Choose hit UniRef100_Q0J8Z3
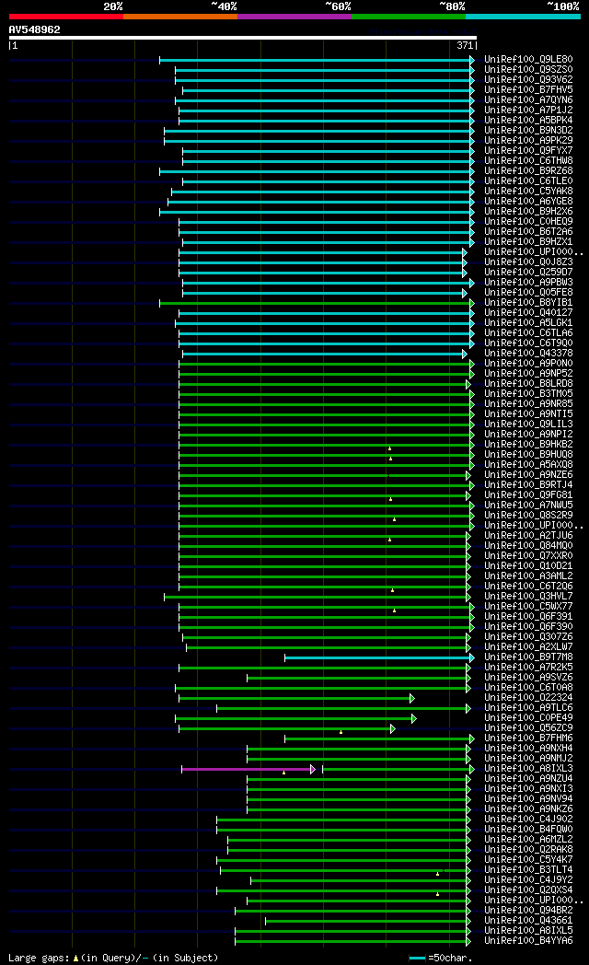 528,262
